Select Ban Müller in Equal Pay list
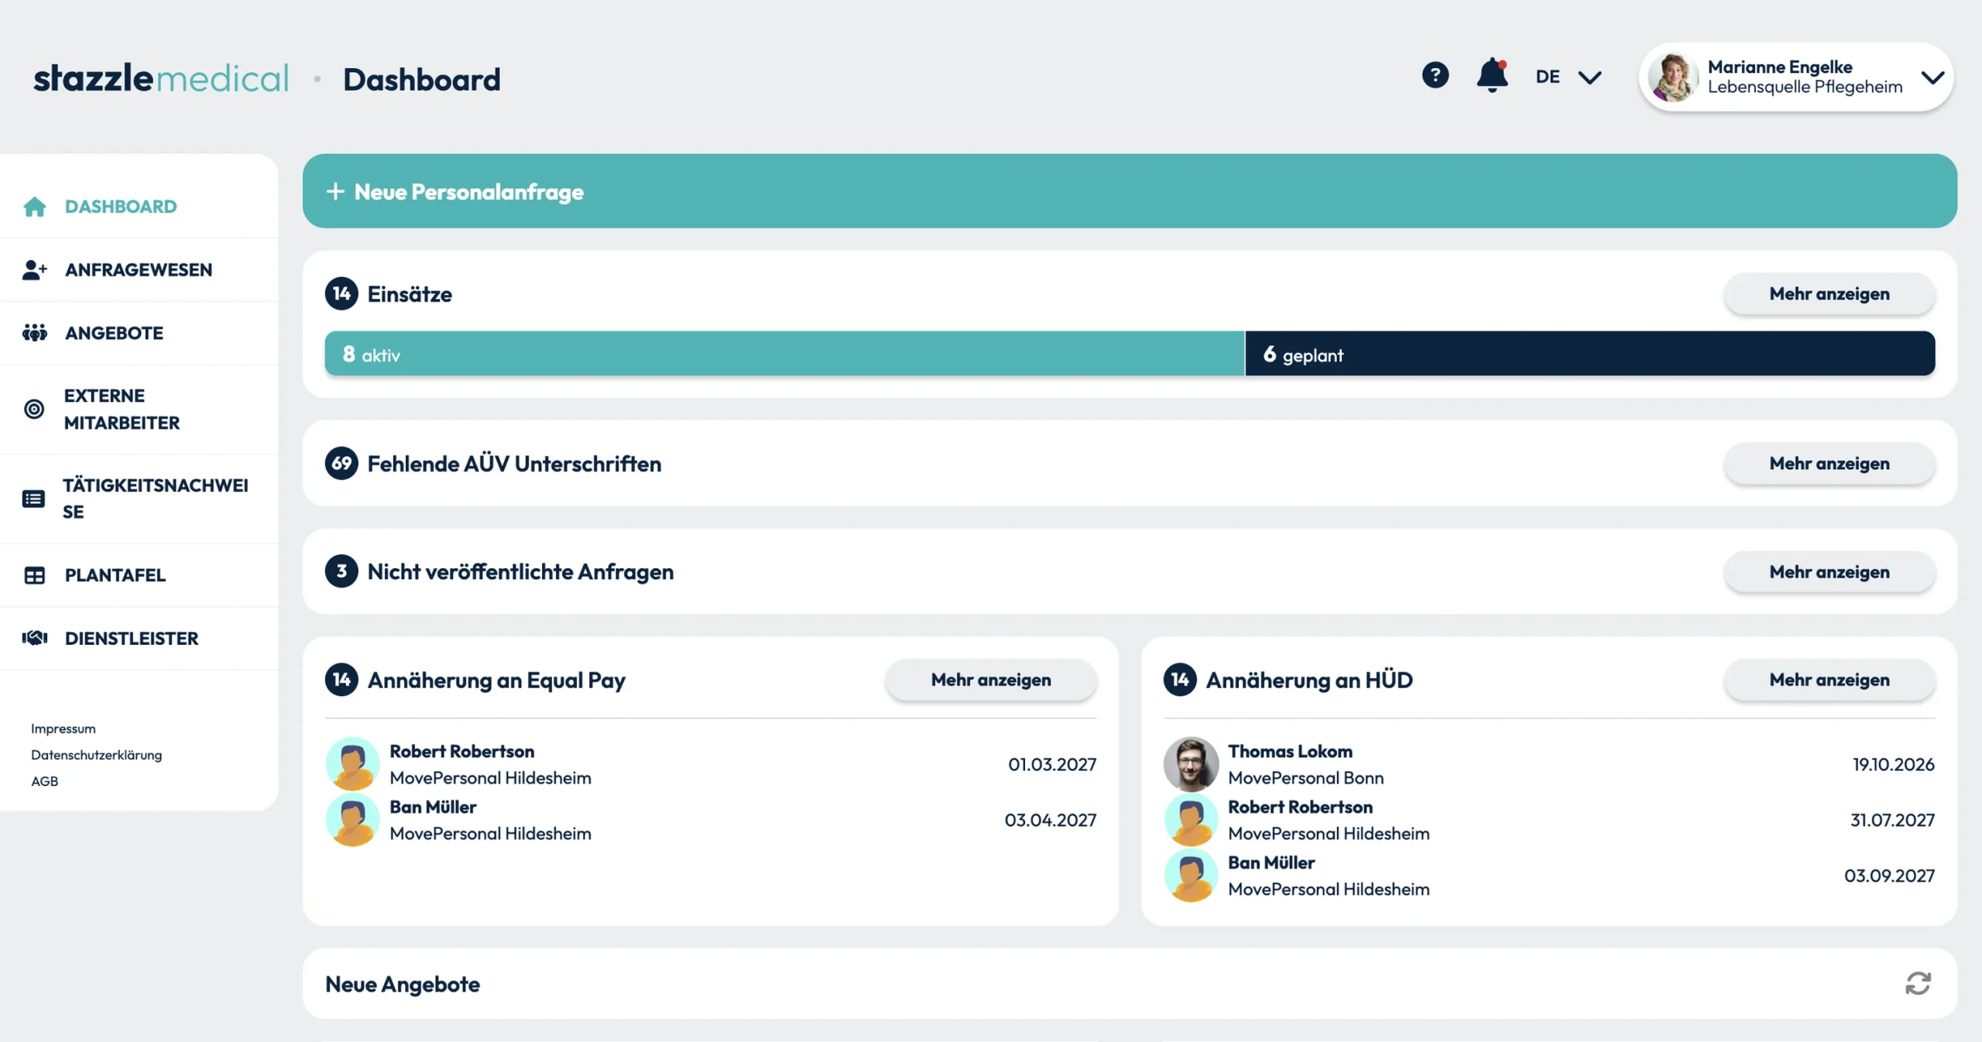Image resolution: width=1982 pixels, height=1042 pixels. [x=711, y=820]
